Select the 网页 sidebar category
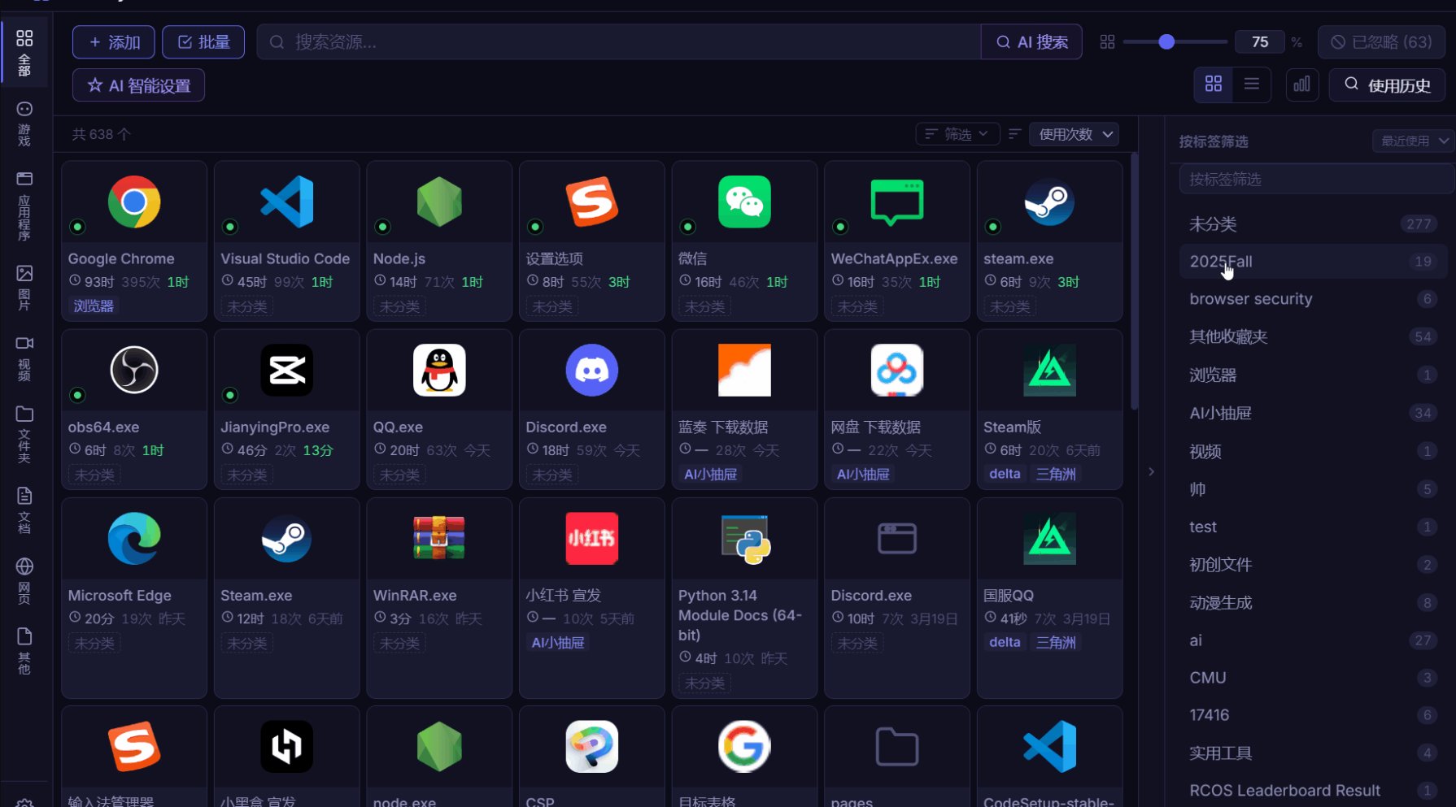This screenshot has width=1456, height=807. (x=24, y=581)
